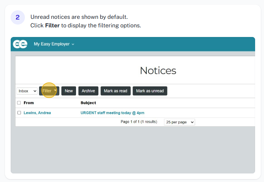Click the Mark as read button
The image size is (264, 182).
115,91
